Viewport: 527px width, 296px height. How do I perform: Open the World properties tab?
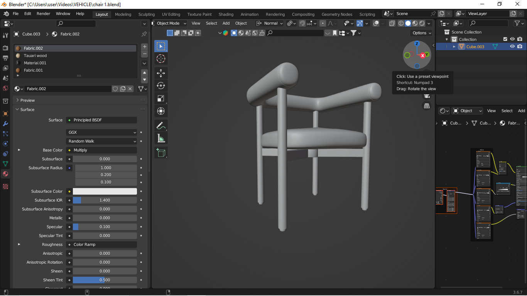5,88
